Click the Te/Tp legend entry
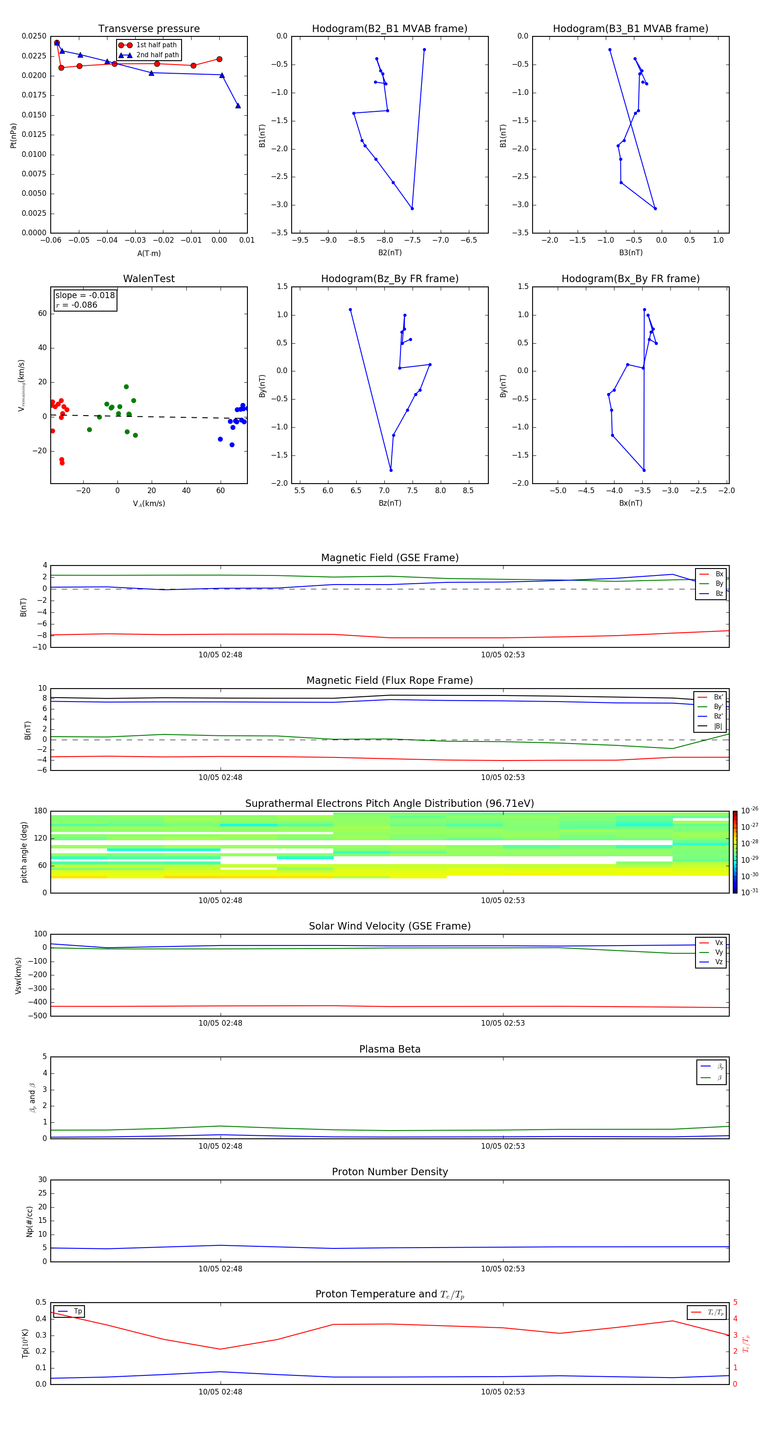Image resolution: width=780 pixels, height=1430 pixels. [x=707, y=1312]
